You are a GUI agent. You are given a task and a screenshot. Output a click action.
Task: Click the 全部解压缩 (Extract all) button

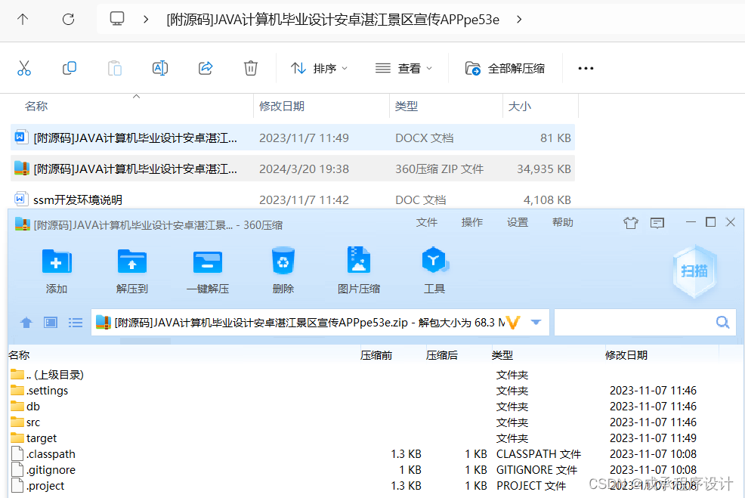[504, 67]
